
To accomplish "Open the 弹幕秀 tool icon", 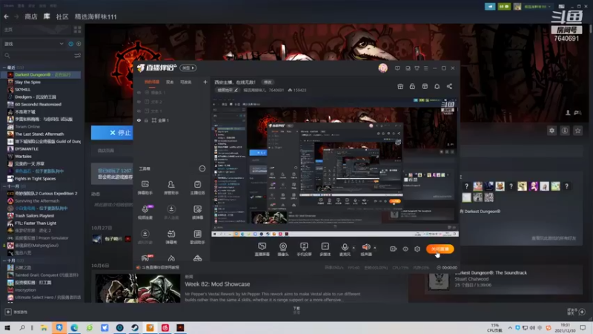I will click(171, 237).
